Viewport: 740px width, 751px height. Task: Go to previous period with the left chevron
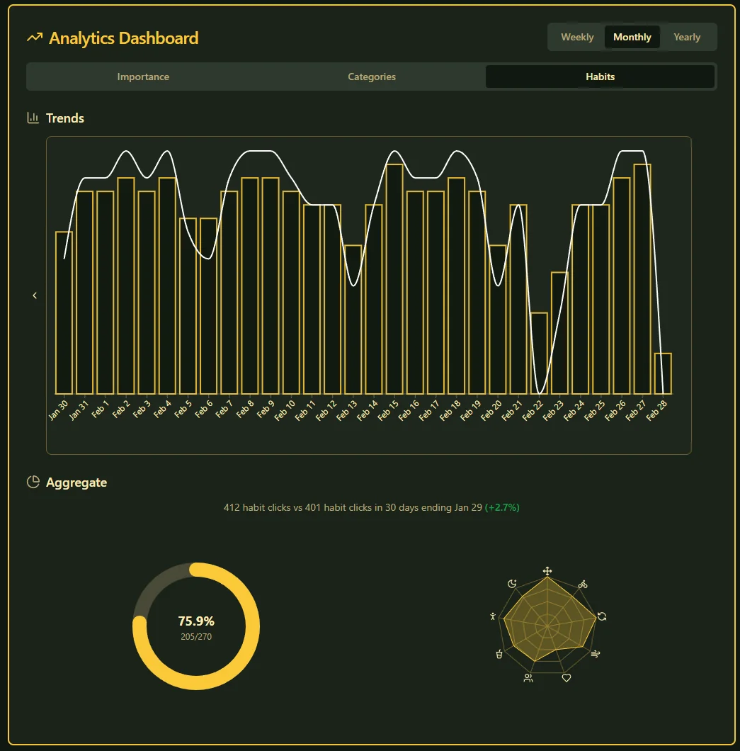35,295
